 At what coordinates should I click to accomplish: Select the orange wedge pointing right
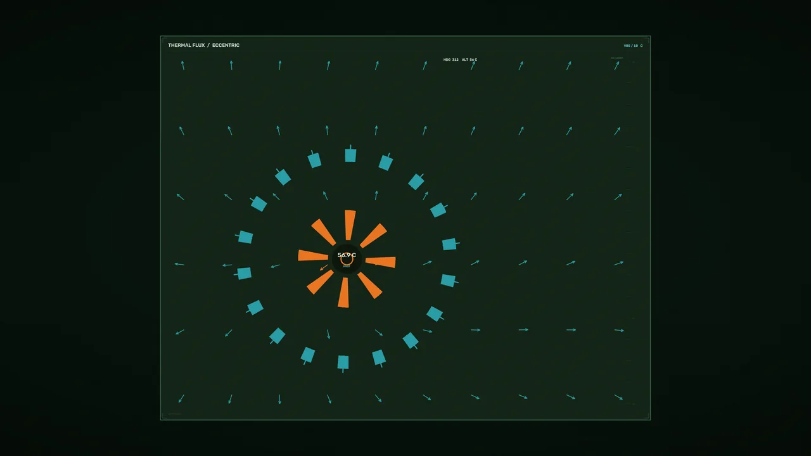coord(381,262)
